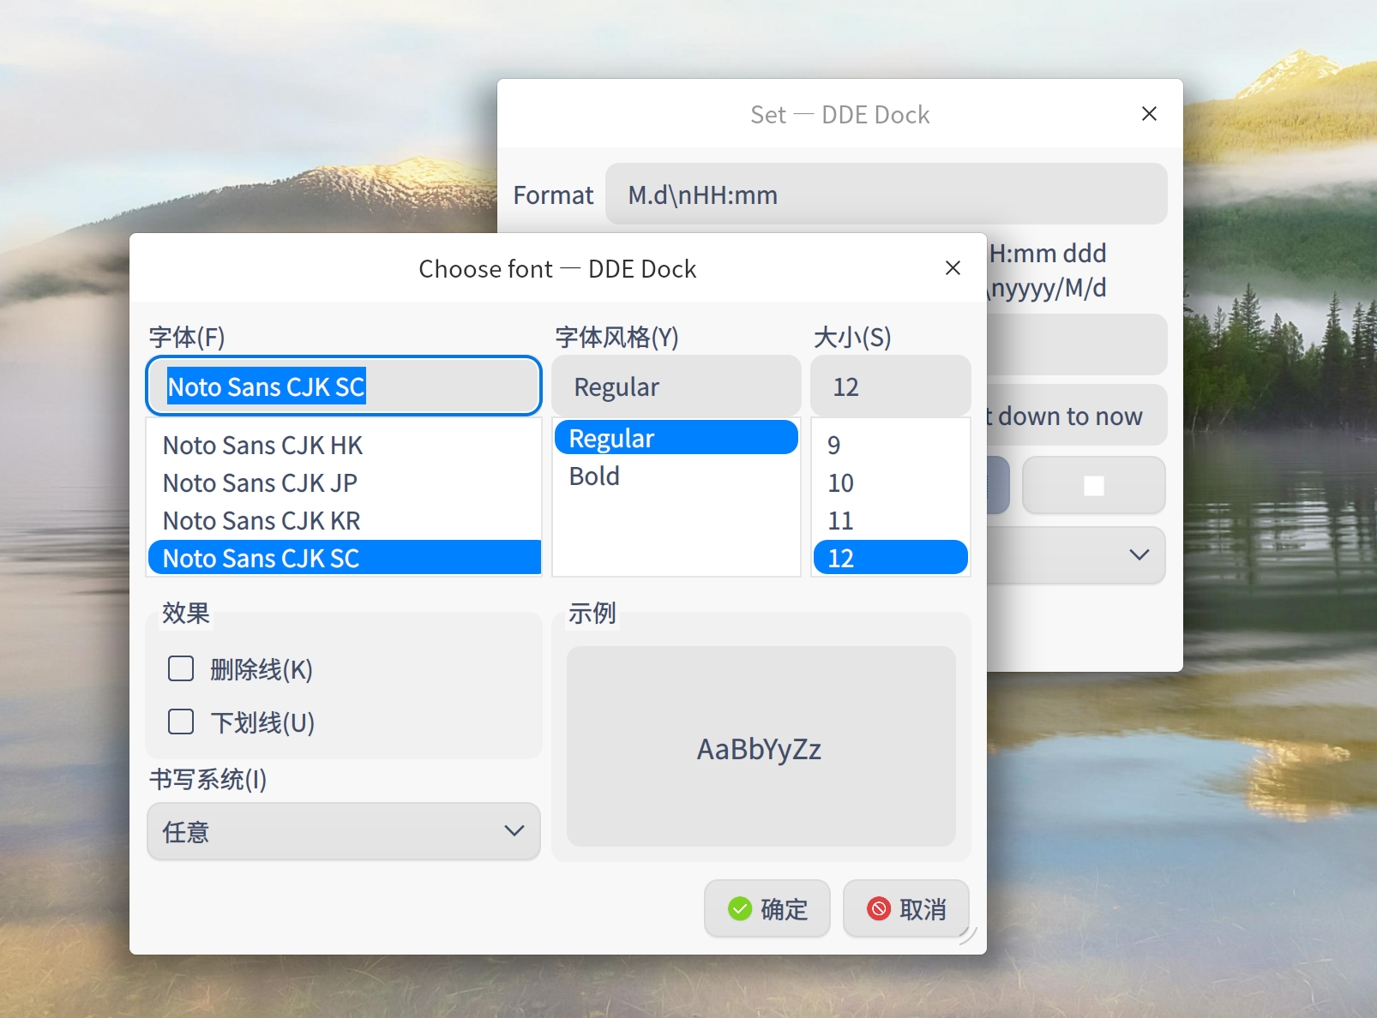1377x1018 pixels.
Task: Choose Noto Sans CJK KR font
Action: tap(262, 521)
